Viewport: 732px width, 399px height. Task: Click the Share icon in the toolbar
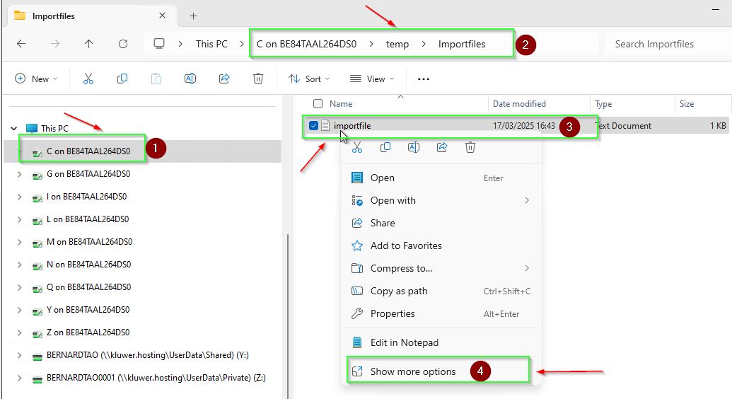224,79
